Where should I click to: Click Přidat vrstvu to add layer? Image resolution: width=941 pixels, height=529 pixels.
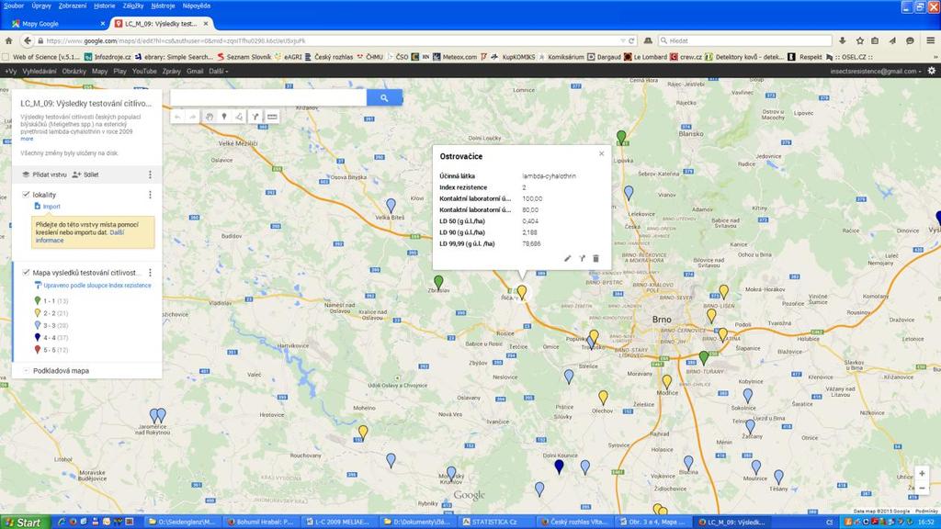[x=44, y=174]
